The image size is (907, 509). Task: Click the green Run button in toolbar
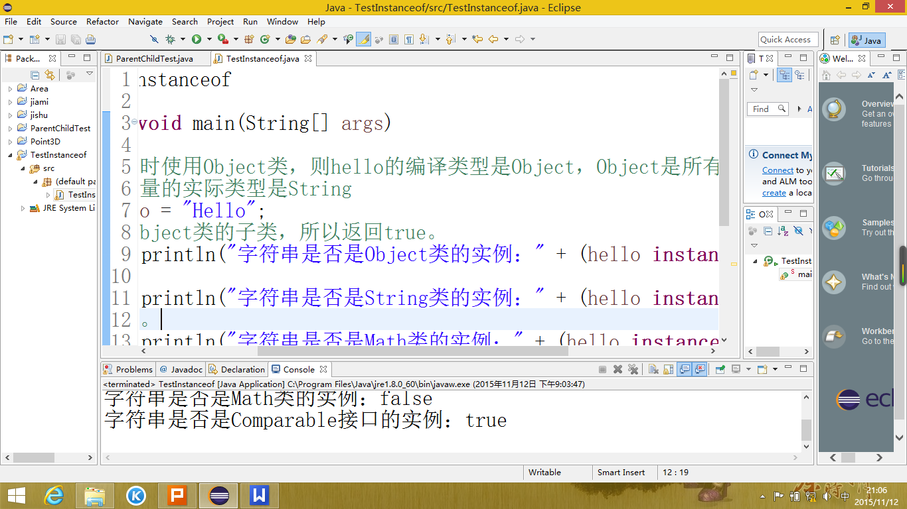pos(196,39)
